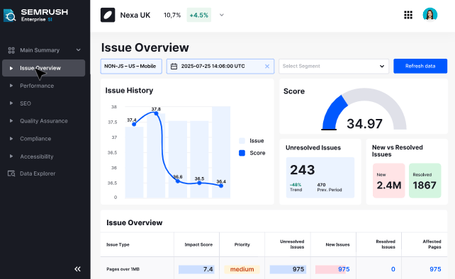Sort by New Issues column header
The width and height of the screenshot is (455, 279).
click(337, 244)
